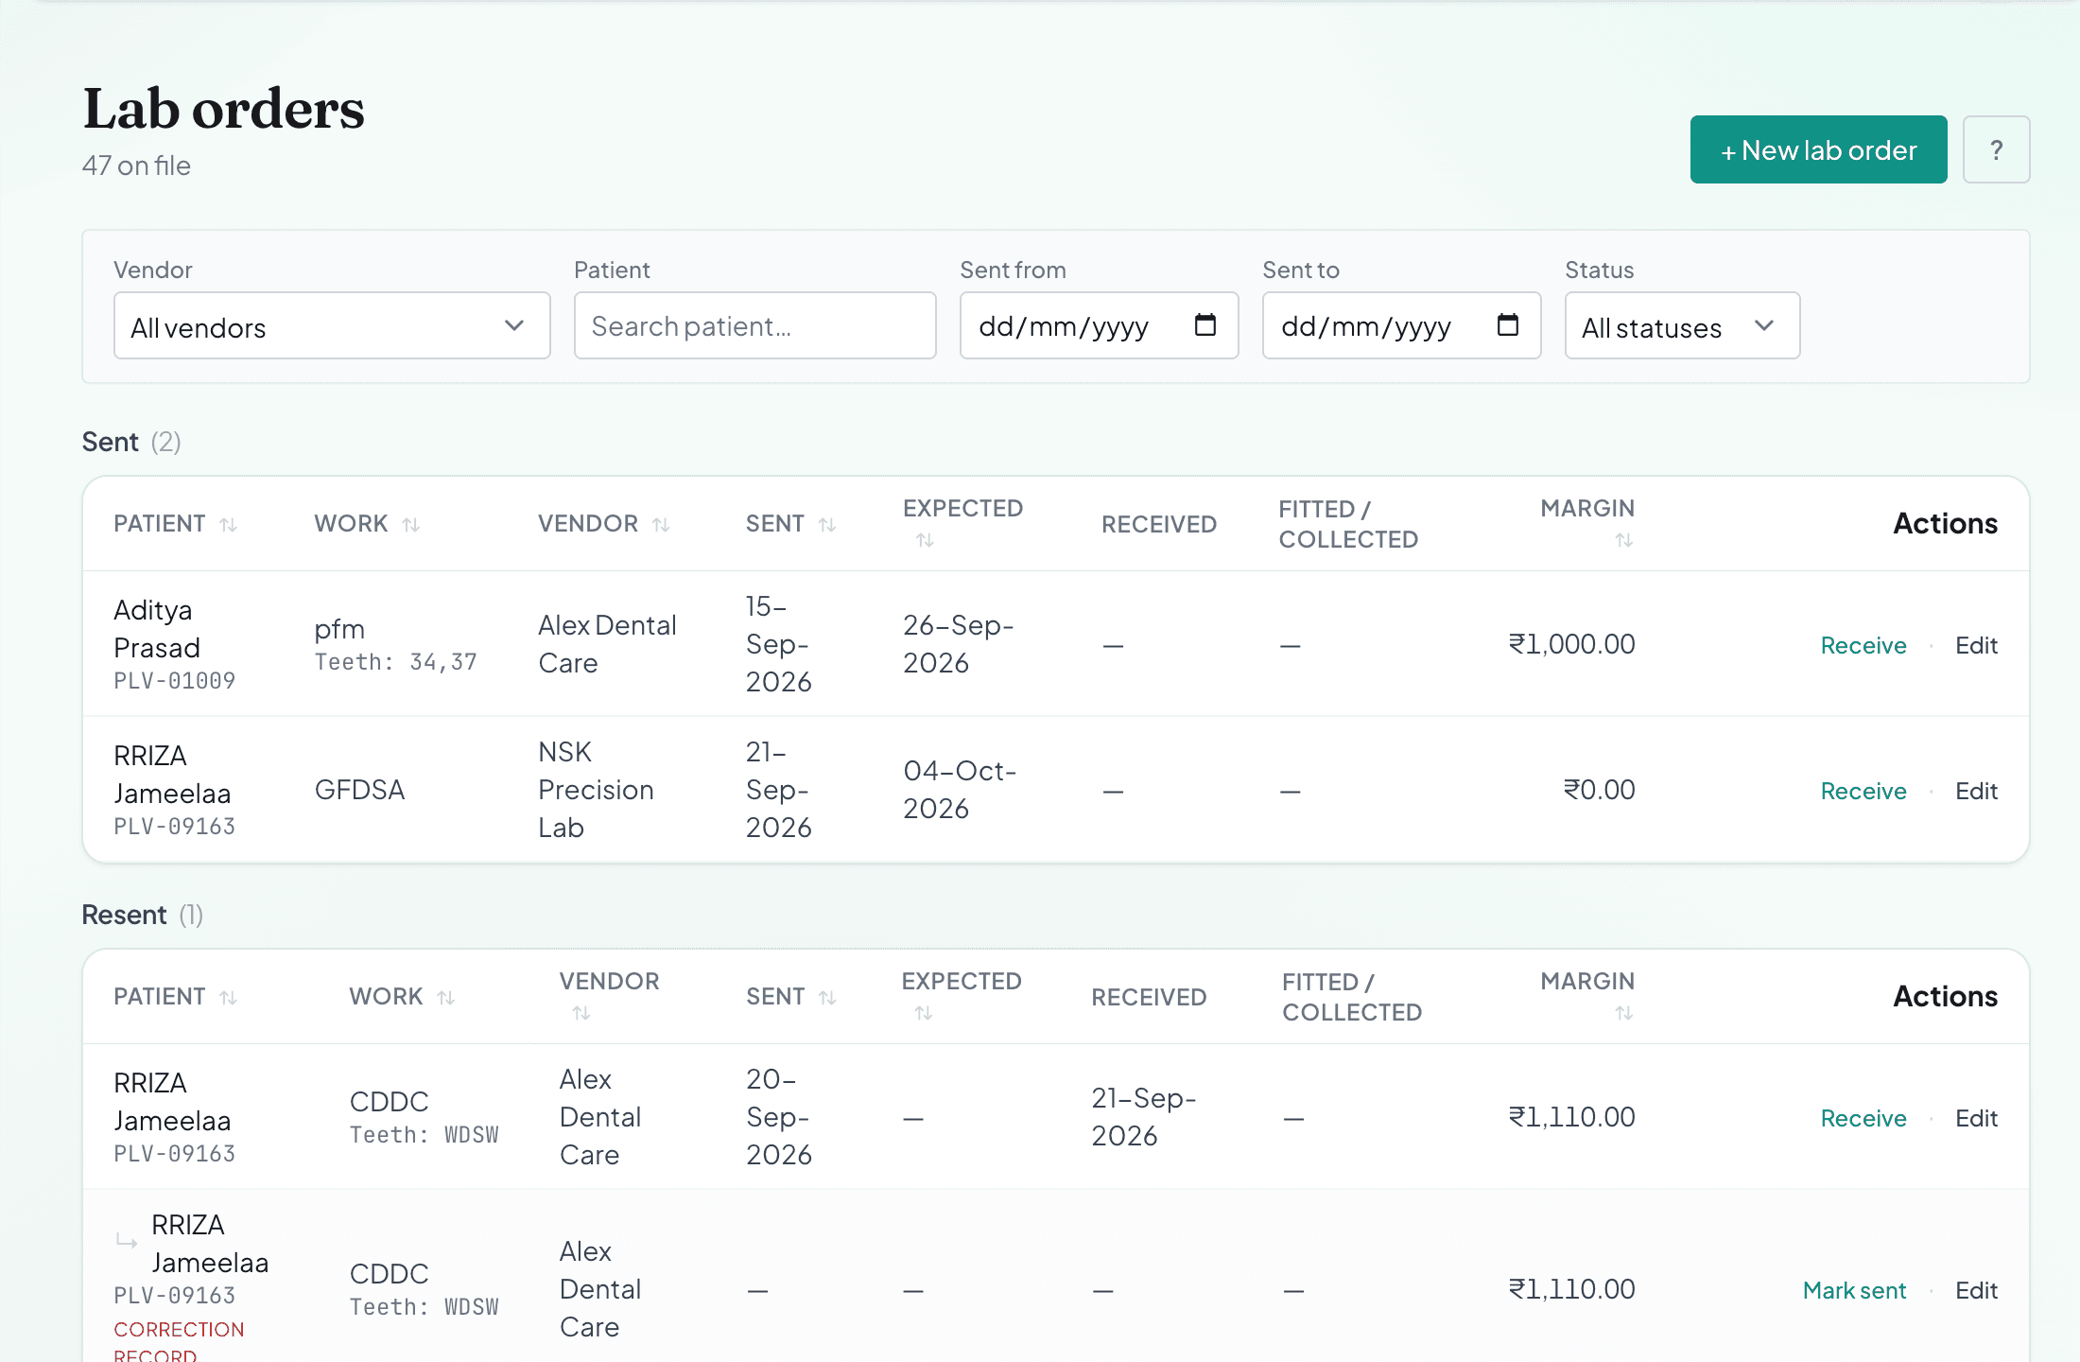Open the Sent from calendar picker icon
The height and width of the screenshot is (1362, 2080).
coord(1205,325)
